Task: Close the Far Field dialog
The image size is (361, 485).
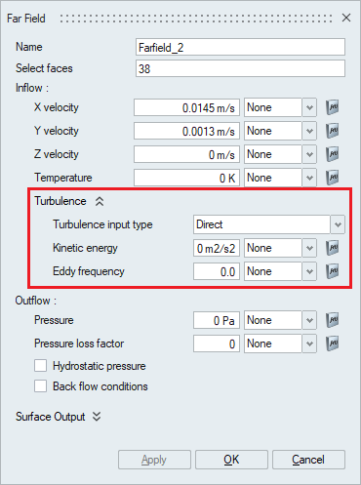Action: [346, 18]
